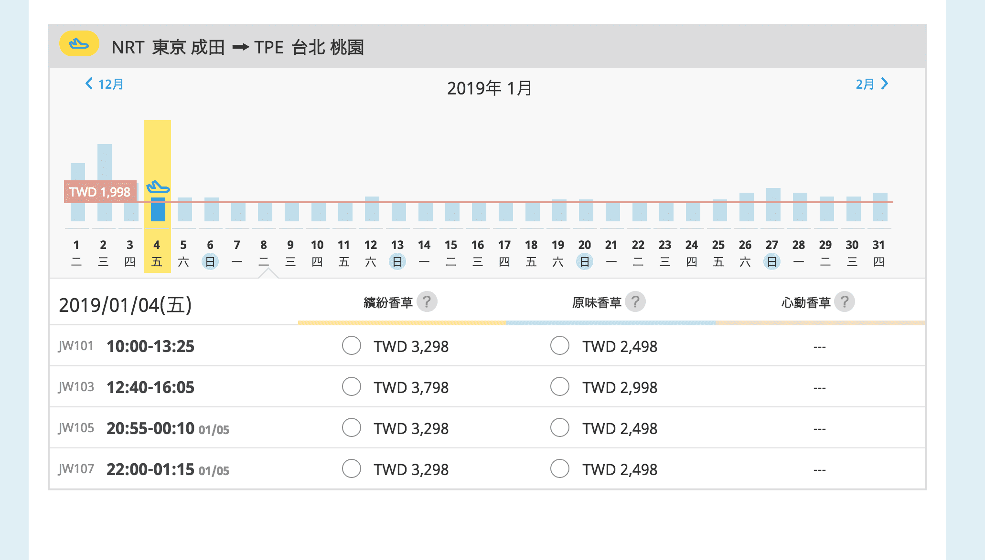Select JW105 繽紛香草 fare TWD 3,298
Screen dimensions: 985x560
[x=352, y=427]
